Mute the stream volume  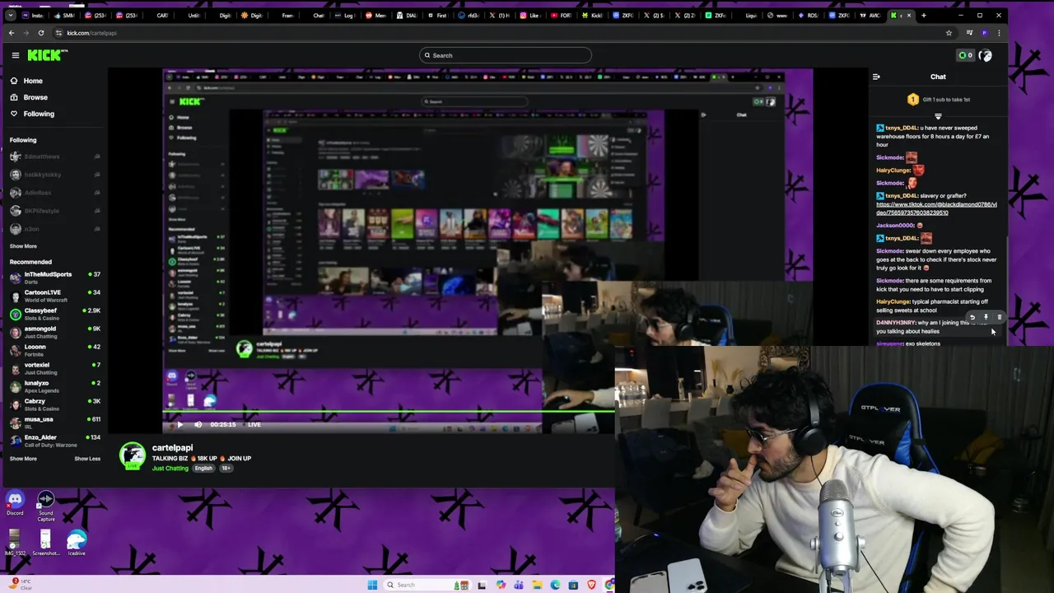[198, 424]
